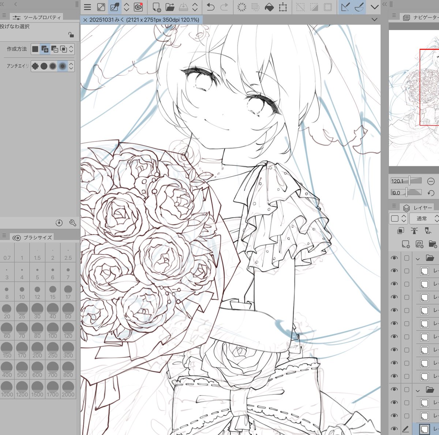Viewport: 439px width, 435px height.
Task: Collapse the lower layer folder
Action: [418, 390]
